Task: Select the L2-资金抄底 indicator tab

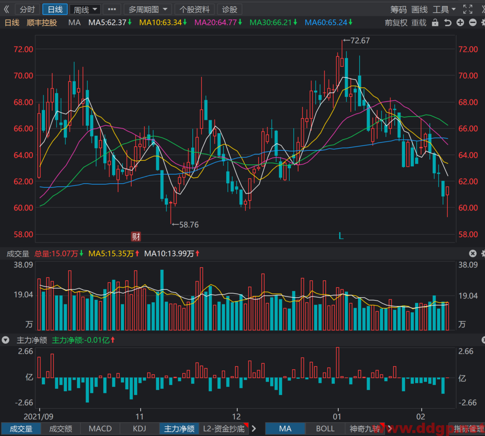Action: [x=224, y=428]
